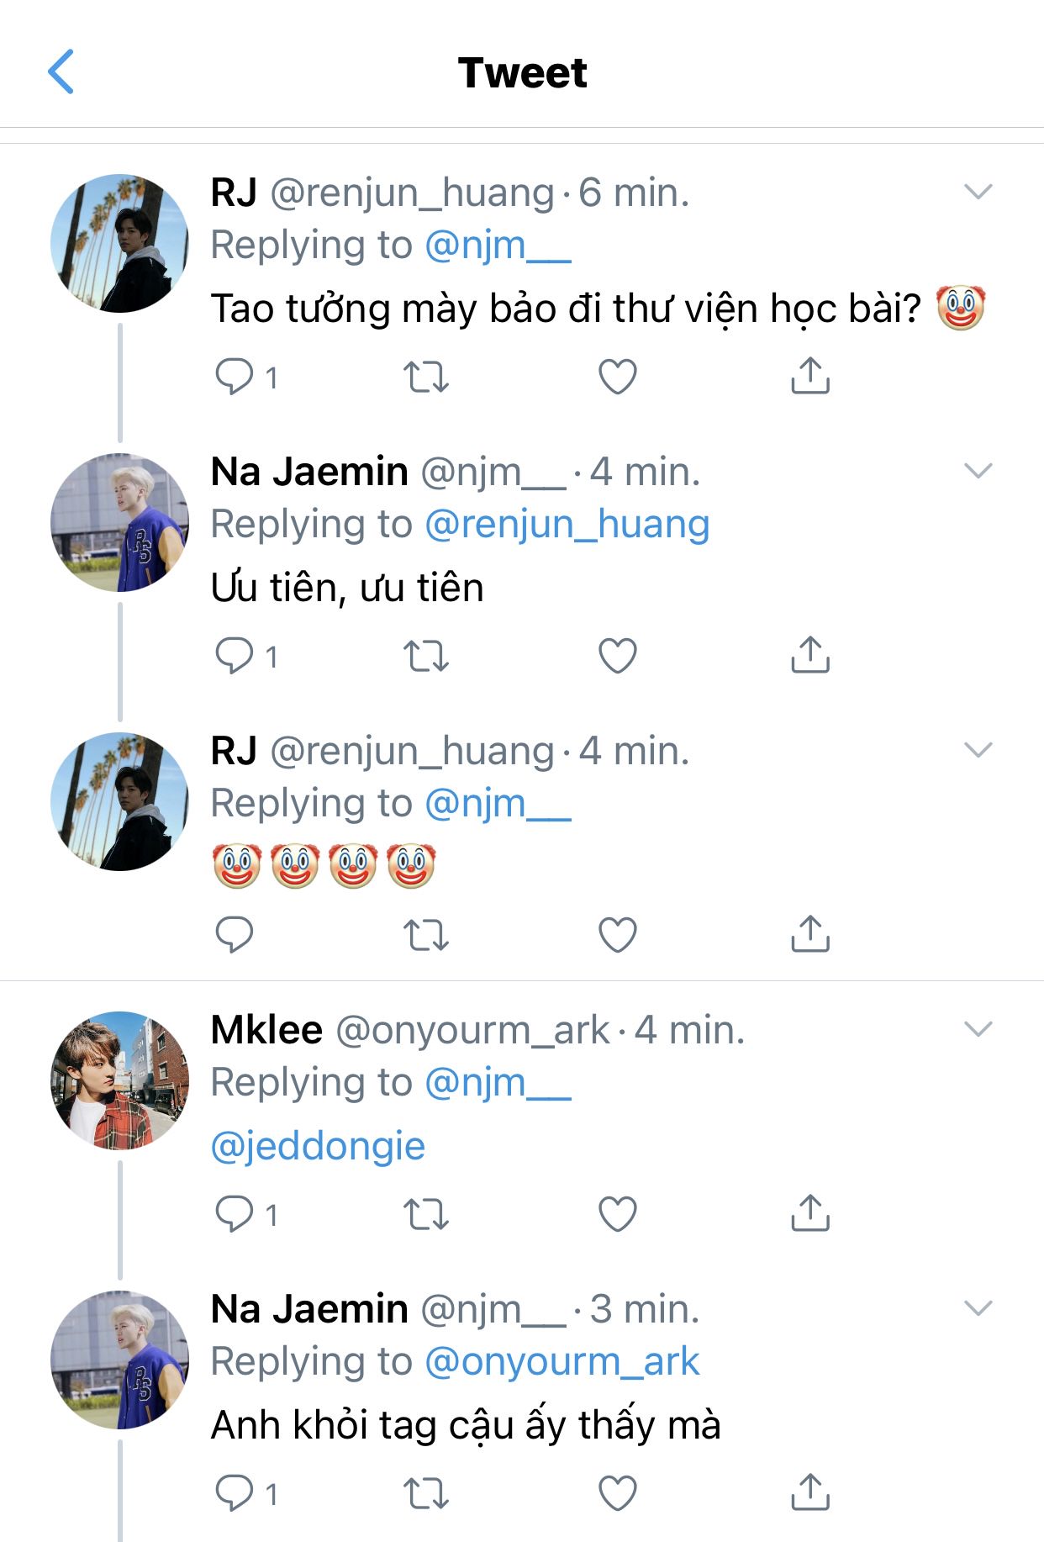Tap @renjun_huang link in Na Jaemin's reply
Screen dimensions: 1044x1542
(x=567, y=525)
